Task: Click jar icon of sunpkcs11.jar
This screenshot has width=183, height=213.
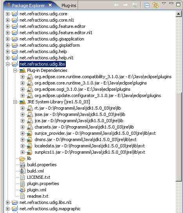Action: pyautogui.click(x=29, y=152)
